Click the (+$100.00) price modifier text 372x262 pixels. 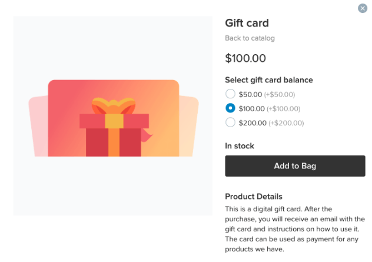(x=283, y=109)
